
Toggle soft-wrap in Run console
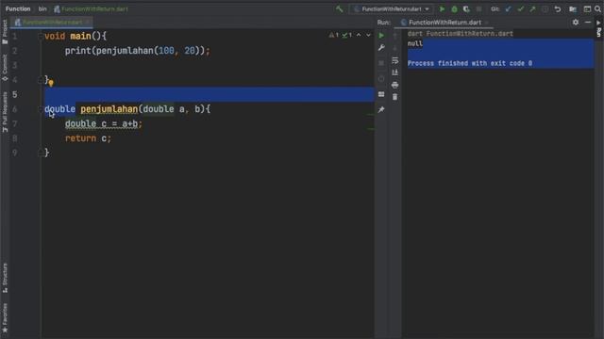click(x=394, y=60)
